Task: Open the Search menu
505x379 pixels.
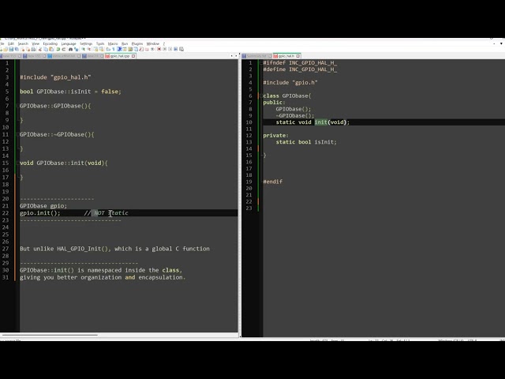Action: pos(23,43)
